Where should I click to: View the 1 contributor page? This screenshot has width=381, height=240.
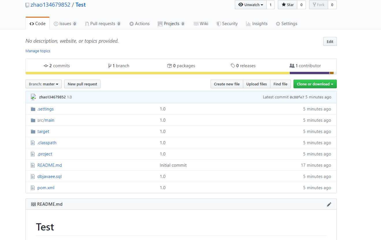tap(305, 66)
